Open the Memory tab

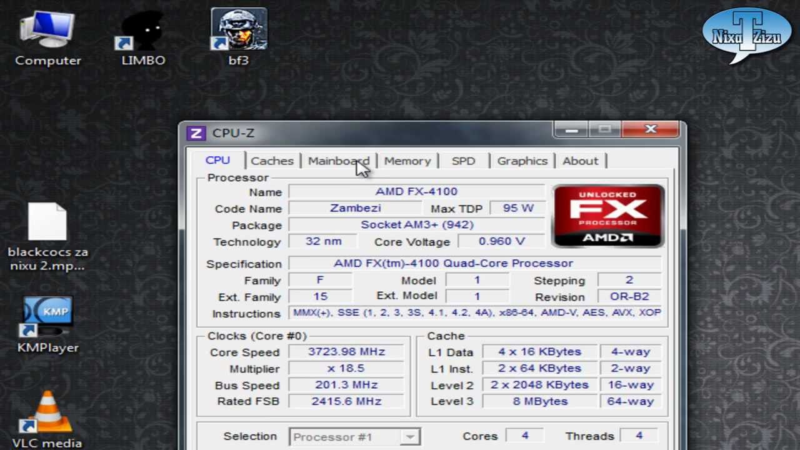[407, 161]
